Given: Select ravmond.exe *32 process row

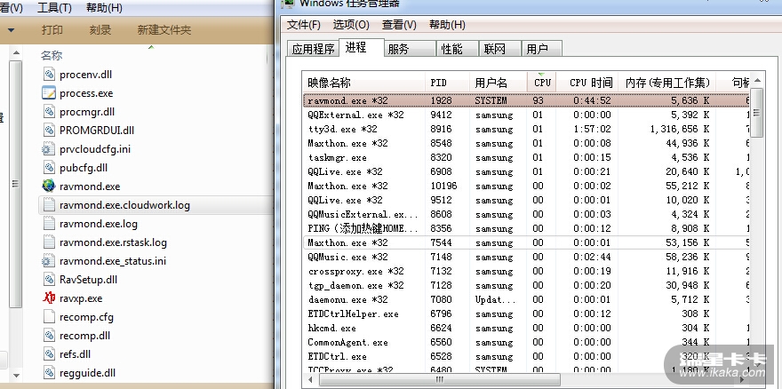Looking at the screenshot, I should click(x=526, y=100).
